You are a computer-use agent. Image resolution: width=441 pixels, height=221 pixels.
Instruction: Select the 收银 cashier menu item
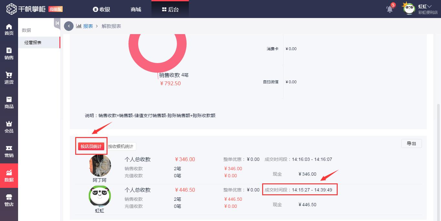(x=101, y=9)
